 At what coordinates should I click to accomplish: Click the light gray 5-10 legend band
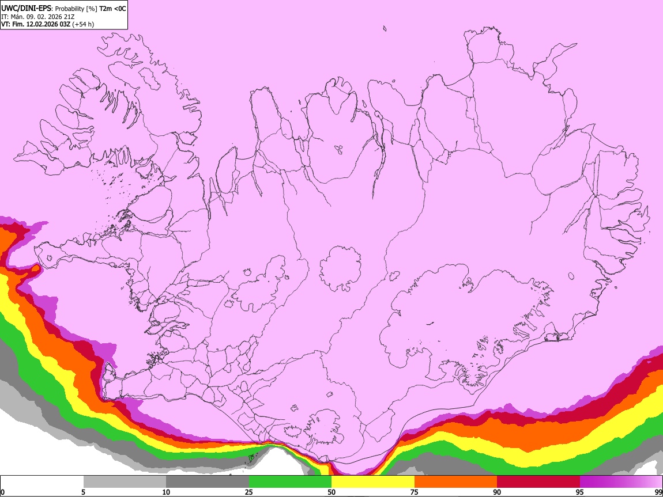(125, 482)
